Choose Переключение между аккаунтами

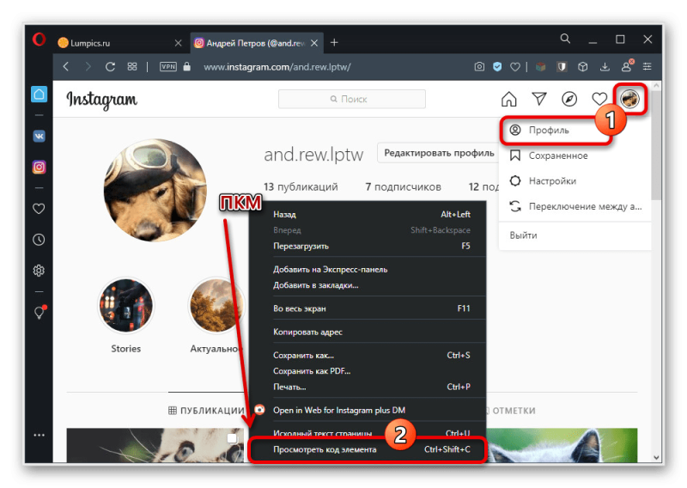tap(575, 206)
